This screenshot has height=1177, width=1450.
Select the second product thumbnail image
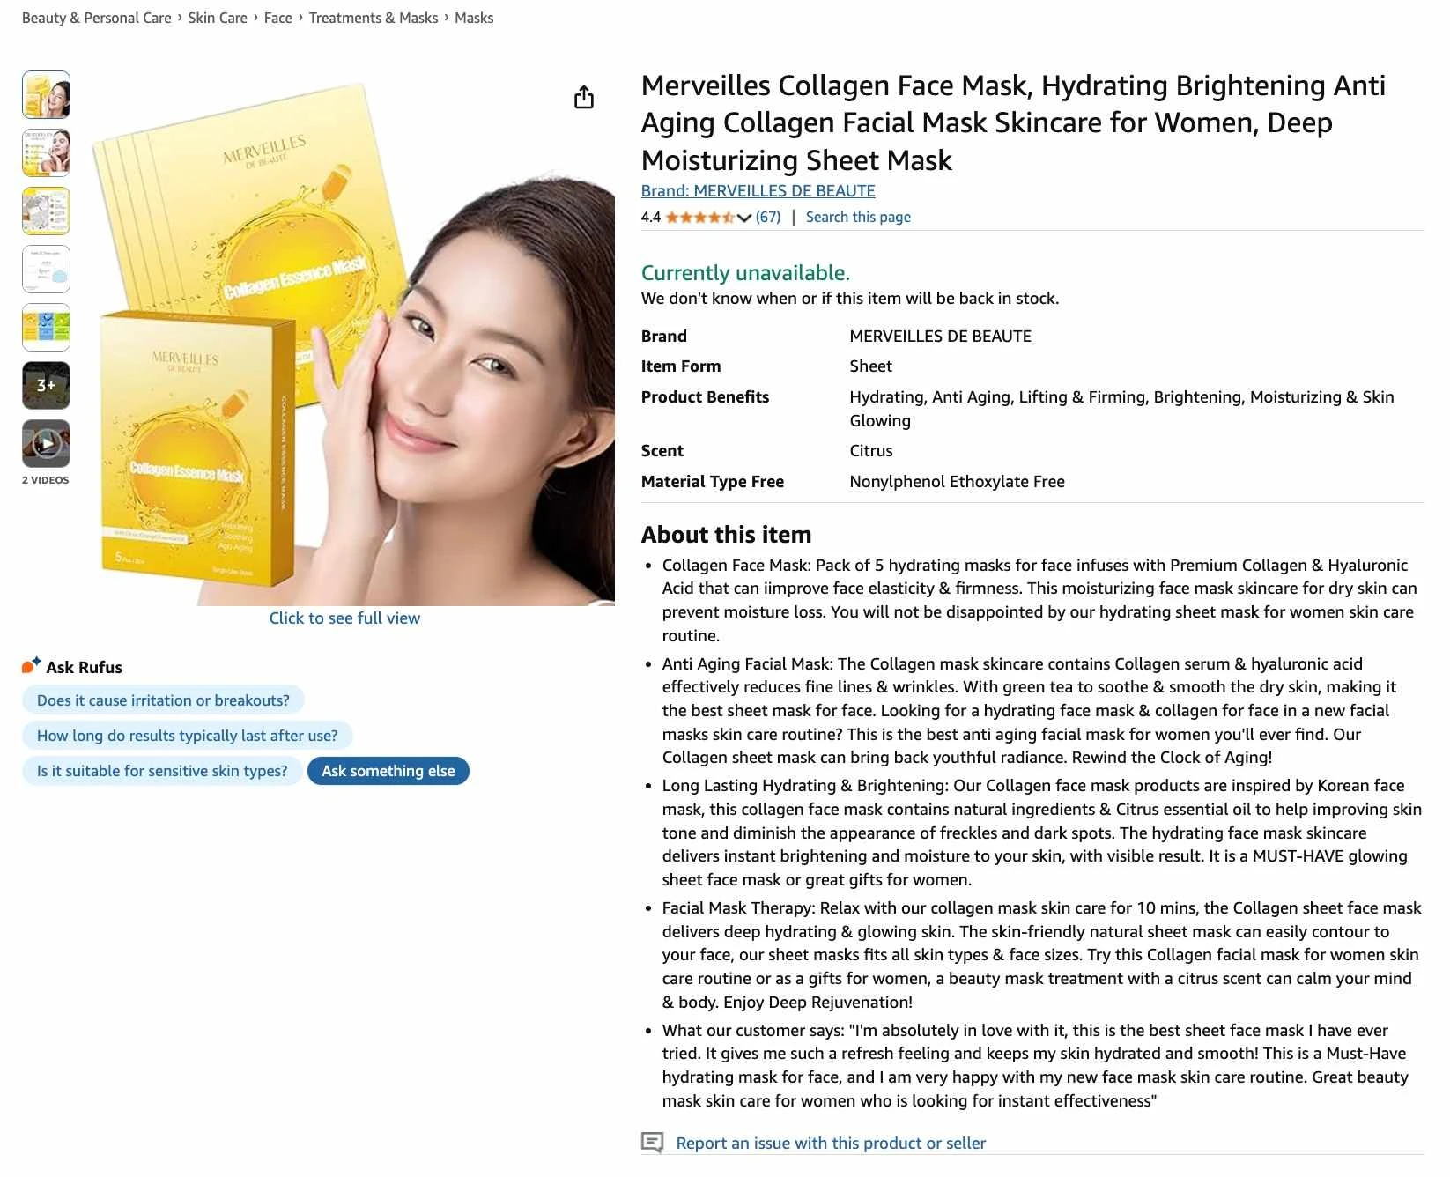46,152
